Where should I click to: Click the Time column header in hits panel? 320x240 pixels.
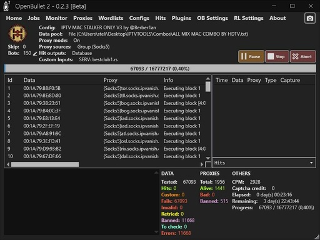(221, 80)
